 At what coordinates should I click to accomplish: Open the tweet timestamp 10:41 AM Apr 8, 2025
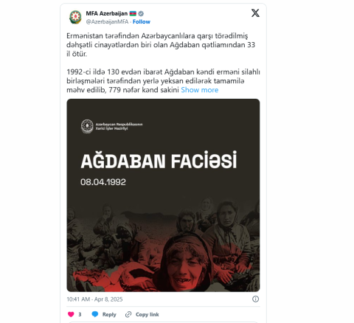94,299
